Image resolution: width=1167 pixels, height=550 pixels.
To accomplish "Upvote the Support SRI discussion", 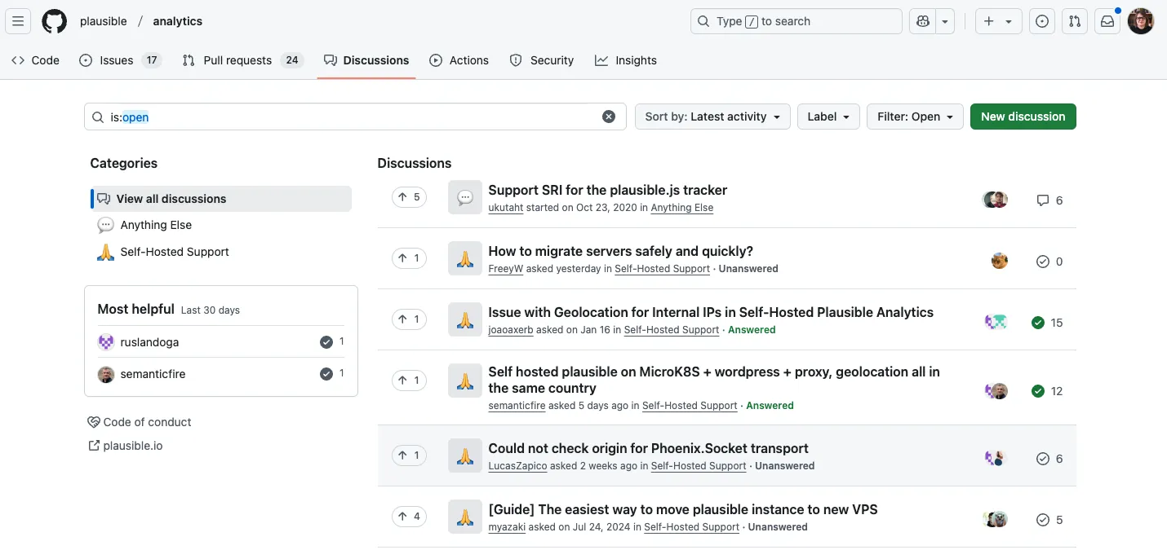I will (x=409, y=197).
